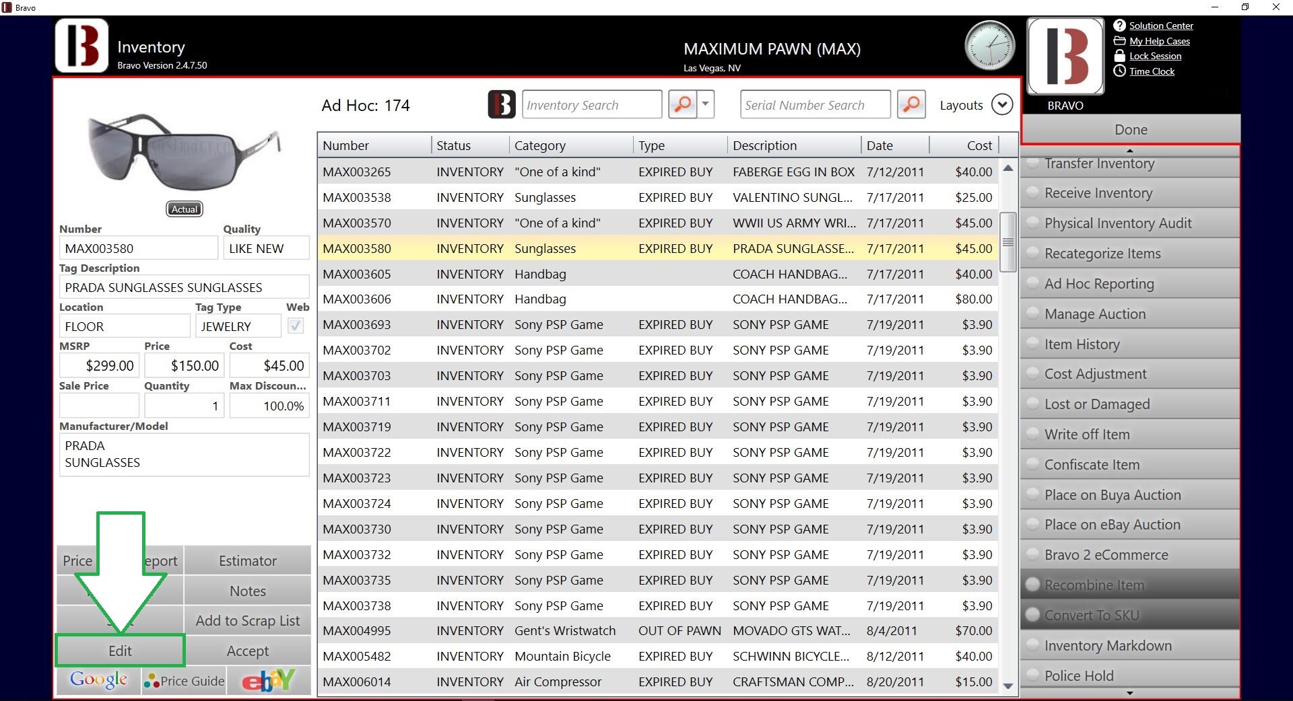This screenshot has width=1293, height=701.
Task: Select the Transfer Inventory option
Action: point(1130,163)
